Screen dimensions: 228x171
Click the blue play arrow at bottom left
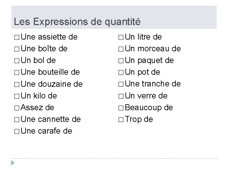coord(13,163)
